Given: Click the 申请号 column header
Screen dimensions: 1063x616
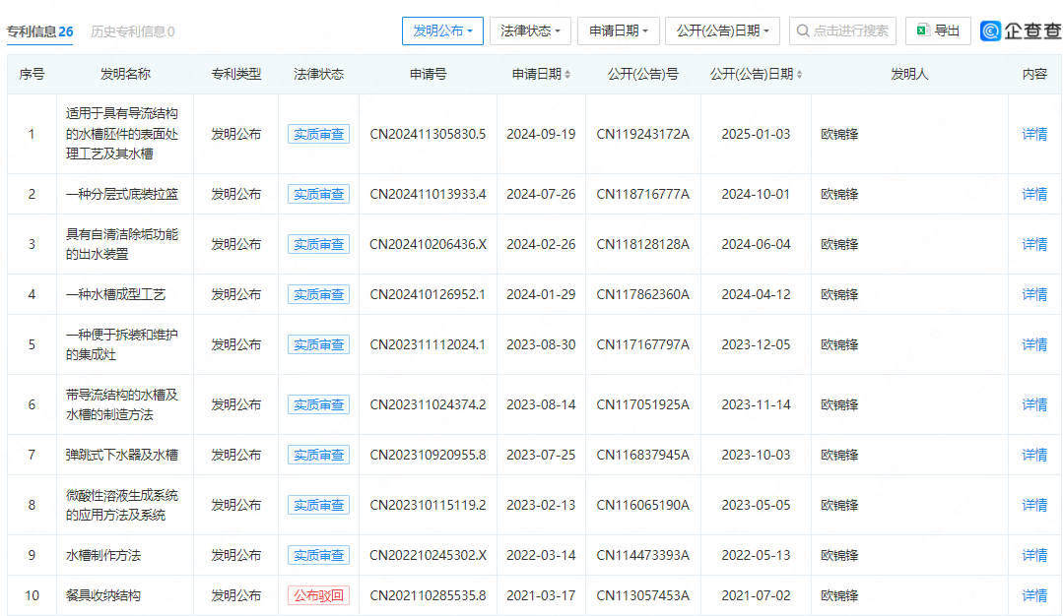Looking at the screenshot, I should 428,75.
